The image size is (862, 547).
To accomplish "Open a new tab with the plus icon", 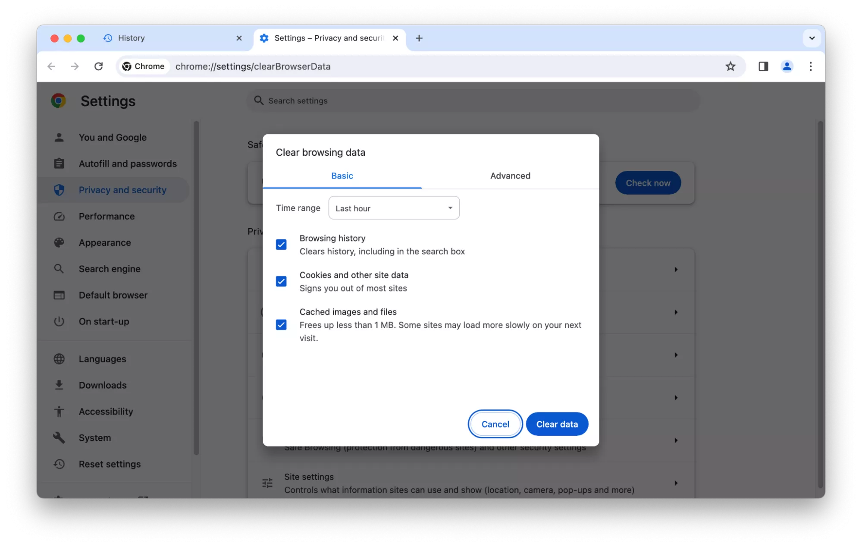I will coord(419,38).
